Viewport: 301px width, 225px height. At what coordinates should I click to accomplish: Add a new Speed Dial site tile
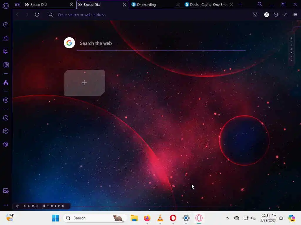tap(84, 83)
